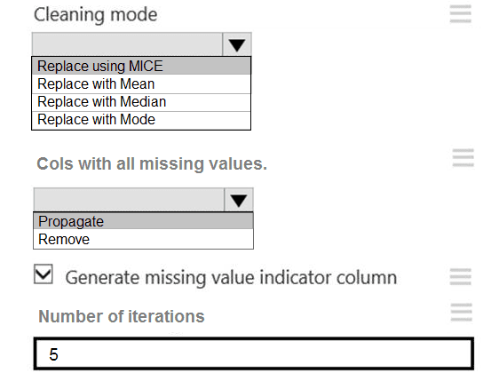Click the Number of iterations input field
This screenshot has width=483, height=373.
pos(254,353)
